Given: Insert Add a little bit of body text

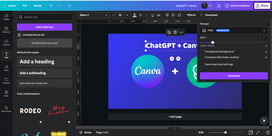Looking at the screenshot, I should (x=45, y=83).
